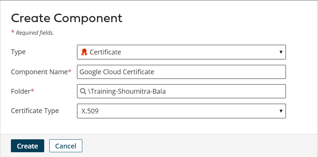Viewport: 318px width, 157px height.
Task: Click the Folder field label
Action: (21, 91)
